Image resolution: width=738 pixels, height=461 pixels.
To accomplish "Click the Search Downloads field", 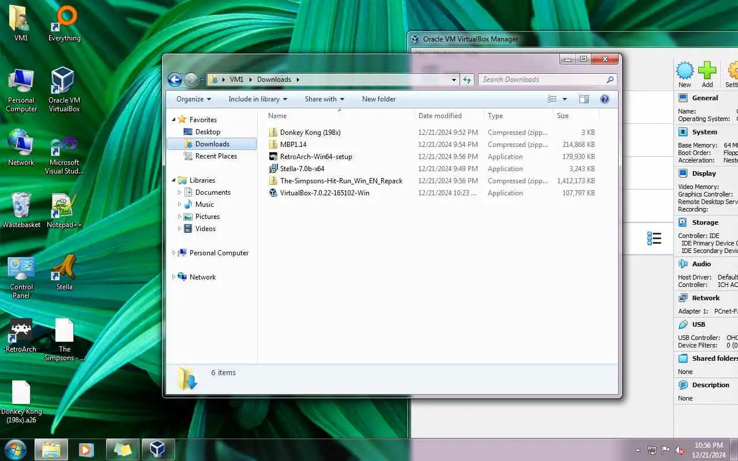I will pyautogui.click(x=547, y=80).
